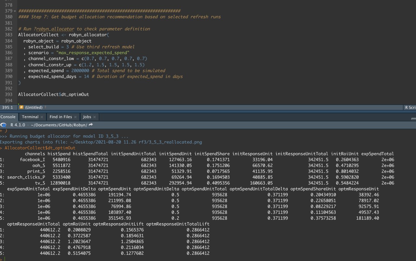Open the Find in Files tab
416x261 pixels.
pos(60,117)
